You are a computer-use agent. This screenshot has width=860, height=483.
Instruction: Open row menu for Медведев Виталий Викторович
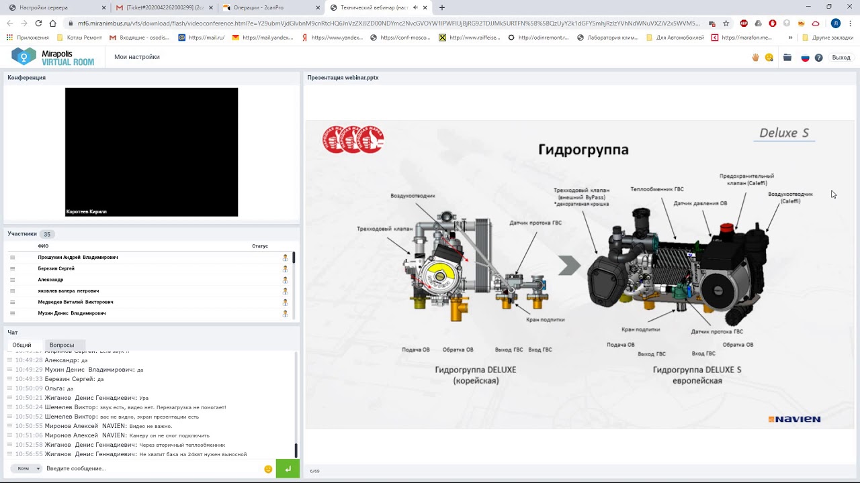(12, 302)
